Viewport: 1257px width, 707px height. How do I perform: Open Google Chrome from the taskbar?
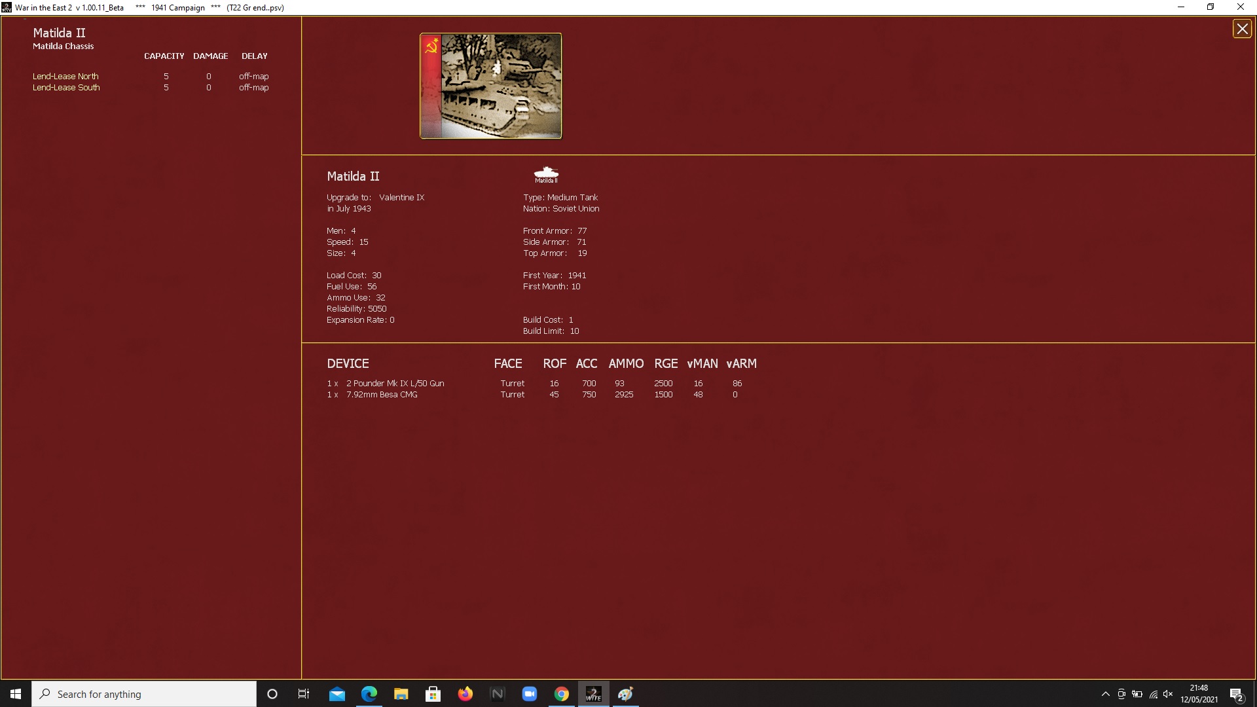561,694
